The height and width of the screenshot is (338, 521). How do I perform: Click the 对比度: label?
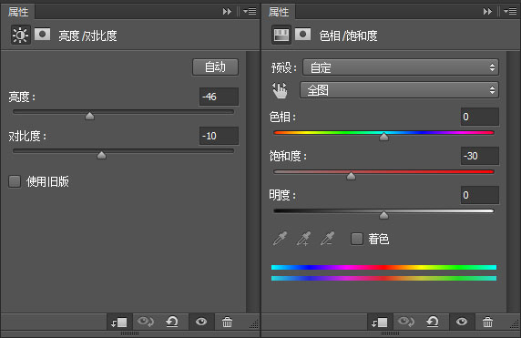[27, 137]
